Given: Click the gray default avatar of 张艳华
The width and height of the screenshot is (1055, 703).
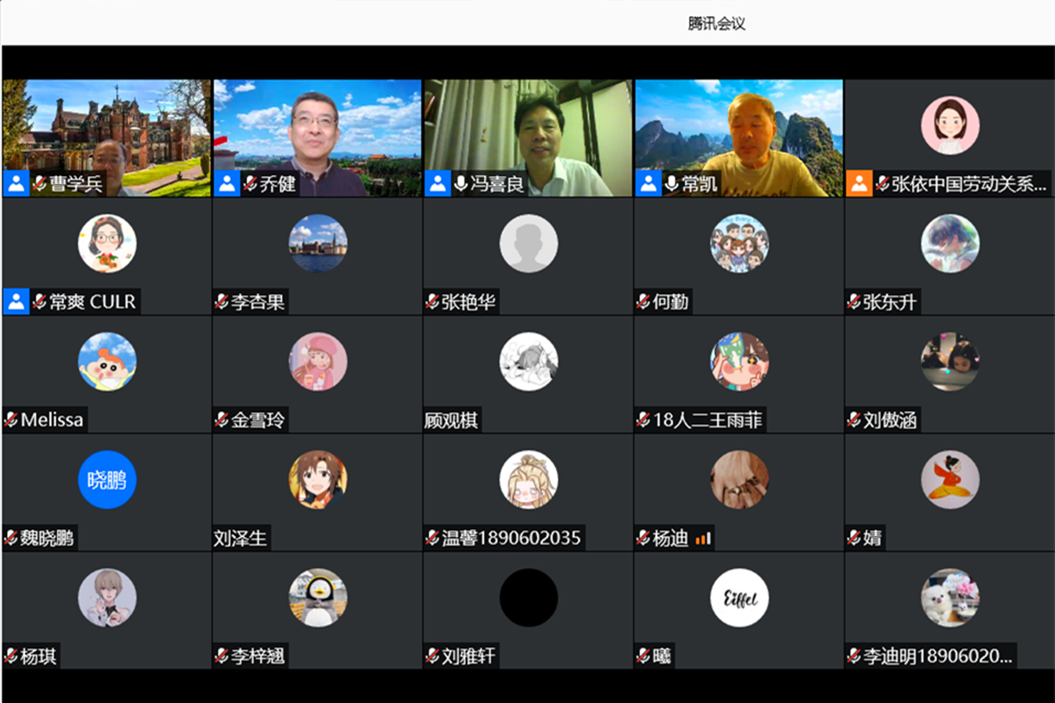Looking at the screenshot, I should (x=528, y=243).
